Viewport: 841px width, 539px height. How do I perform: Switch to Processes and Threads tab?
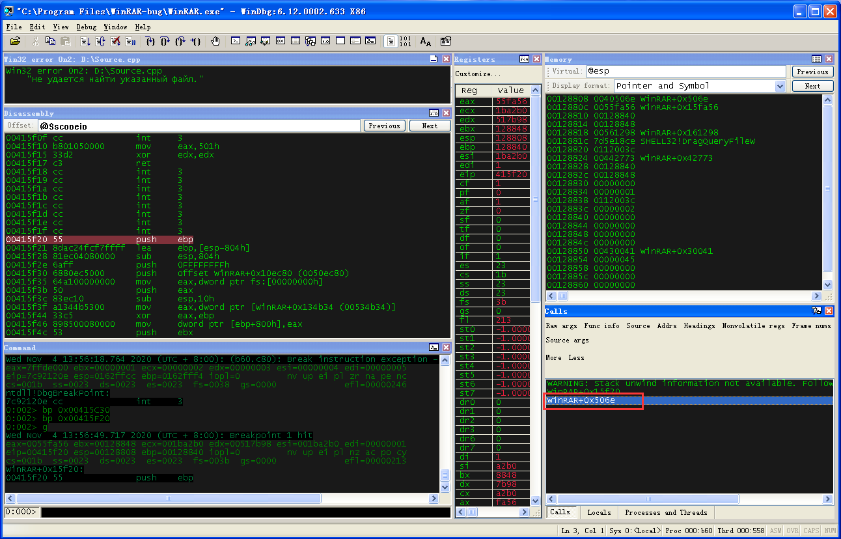point(666,512)
